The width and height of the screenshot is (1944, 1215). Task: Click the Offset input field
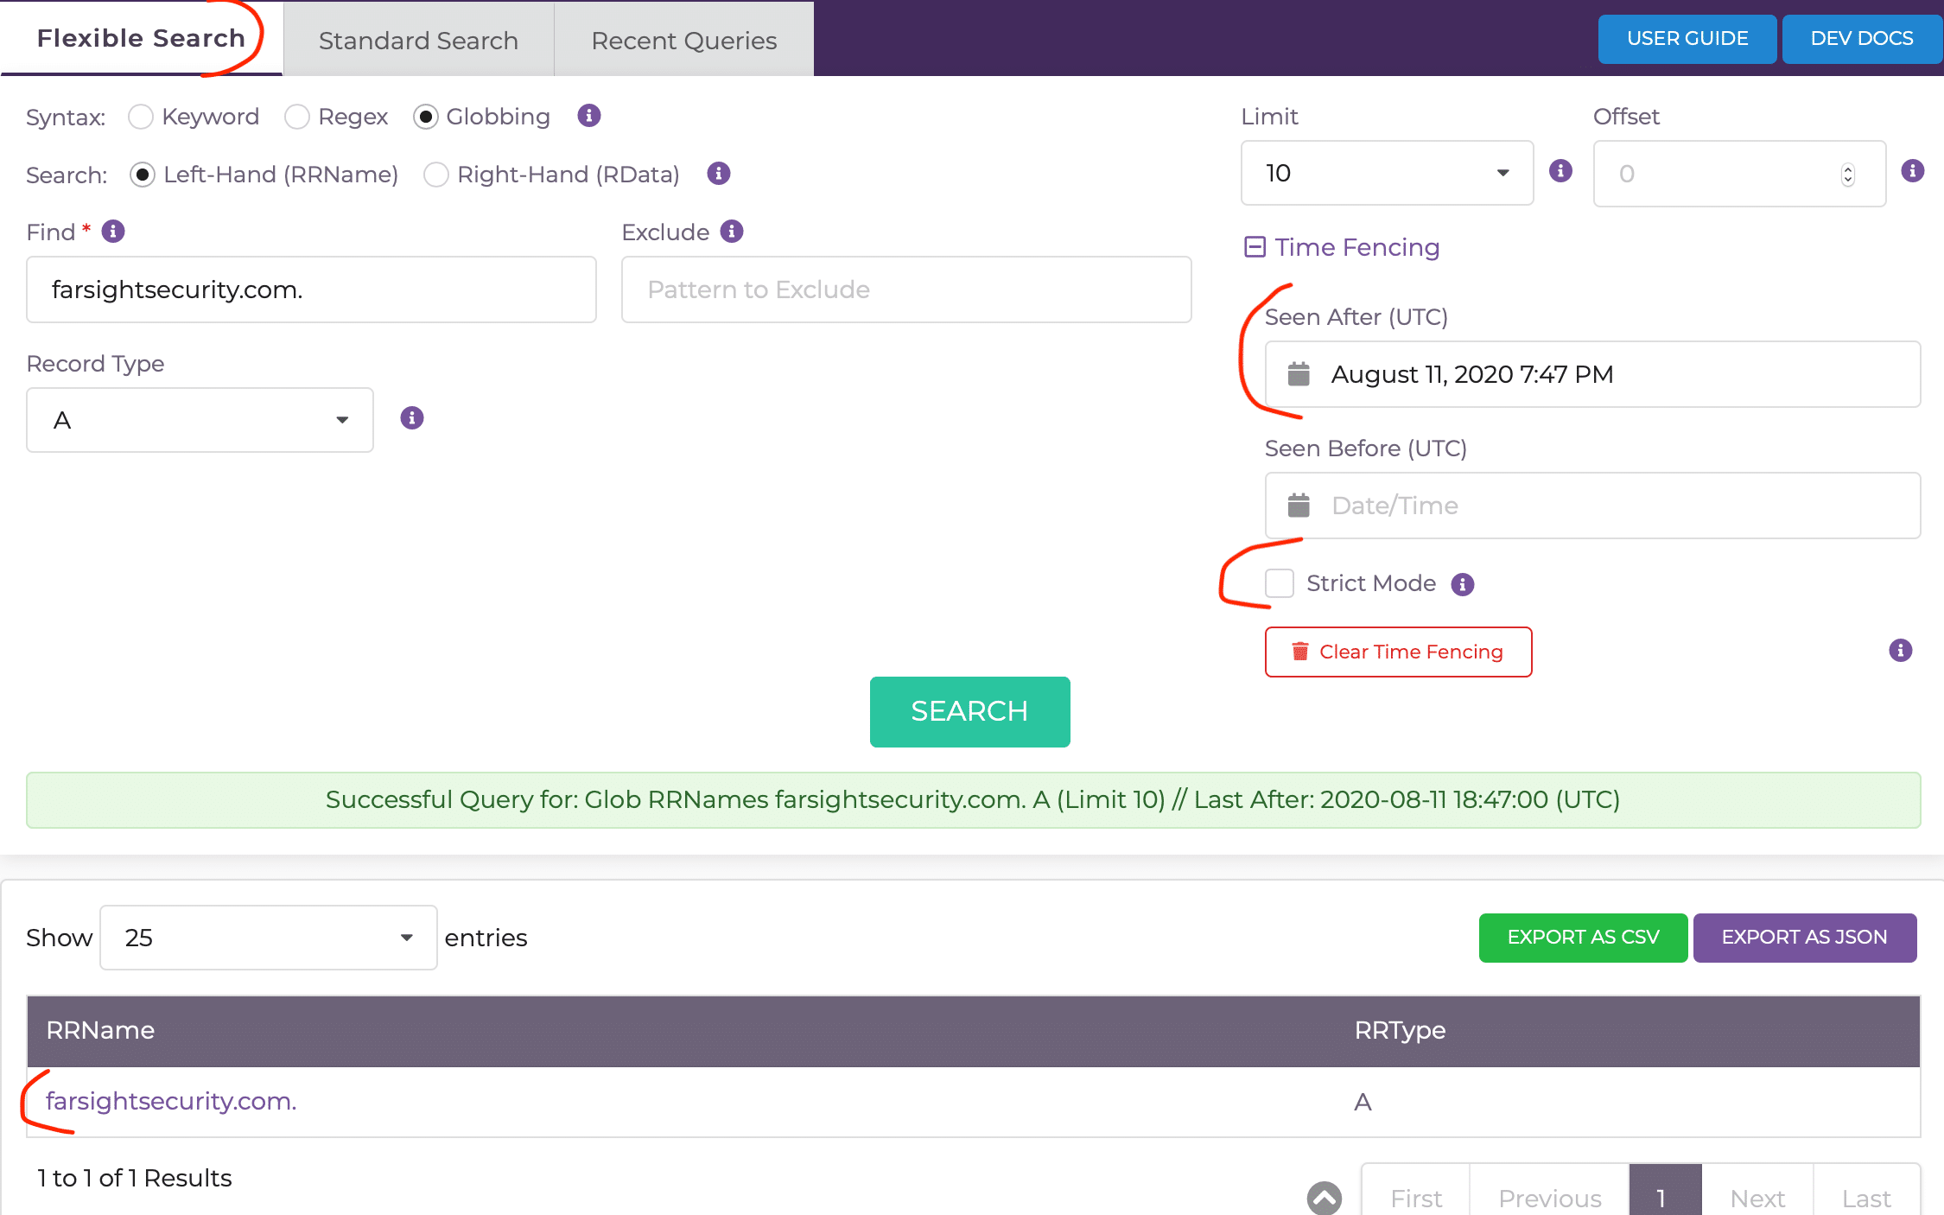[x=1739, y=174]
